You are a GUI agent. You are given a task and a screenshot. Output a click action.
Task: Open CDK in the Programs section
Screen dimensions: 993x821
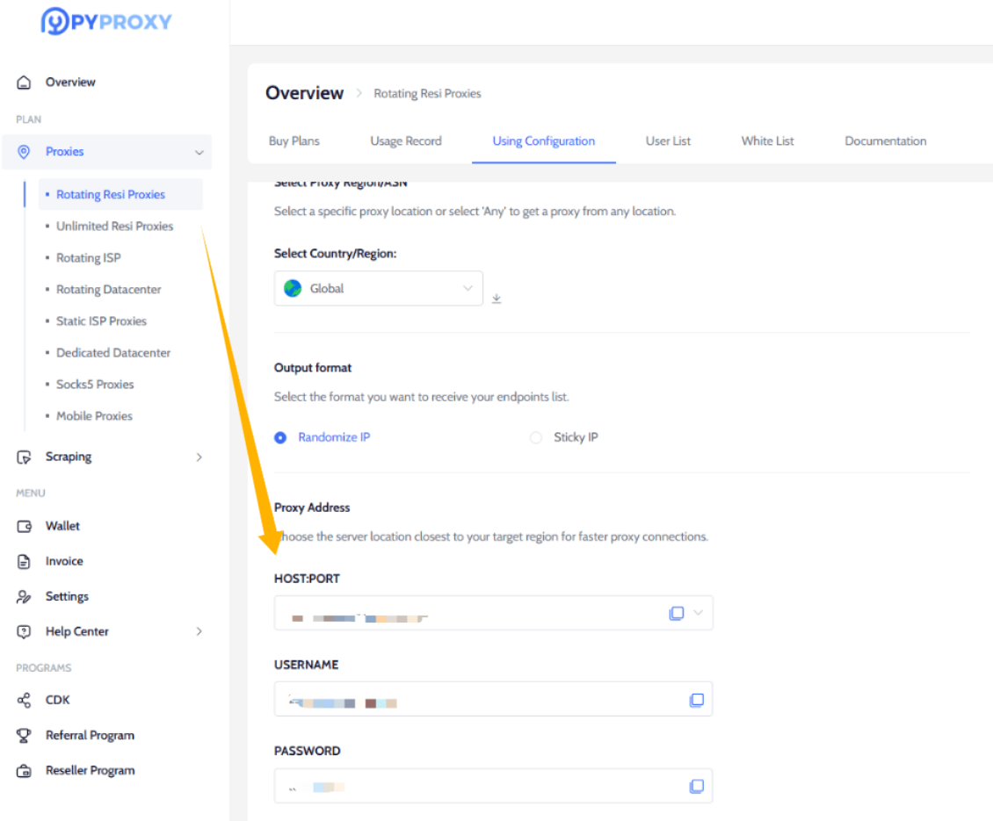click(57, 700)
